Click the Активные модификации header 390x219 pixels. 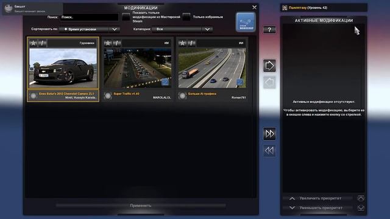pos(324,20)
